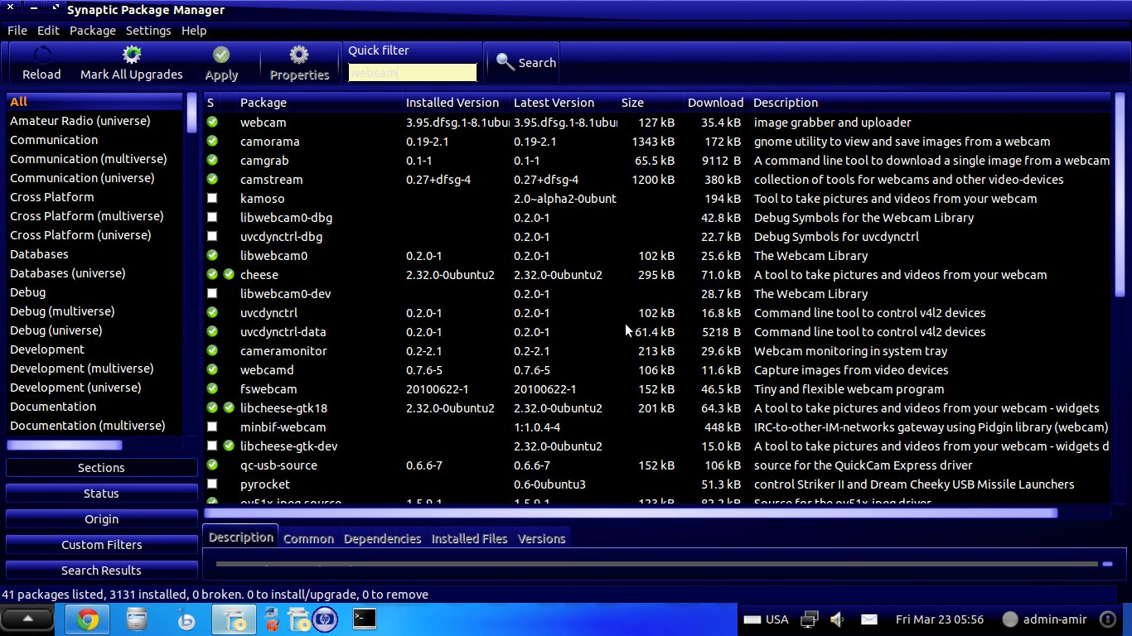1132x636 pixels.
Task: Open the Package menu
Action: pos(93,31)
